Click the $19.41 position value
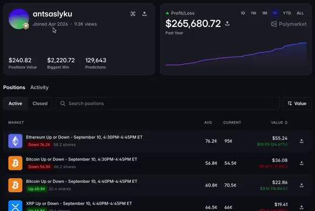 coord(281,205)
